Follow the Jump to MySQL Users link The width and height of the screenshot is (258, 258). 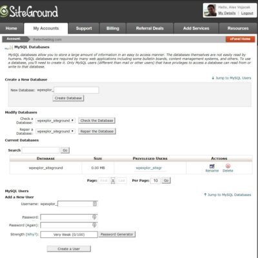[x=232, y=78]
